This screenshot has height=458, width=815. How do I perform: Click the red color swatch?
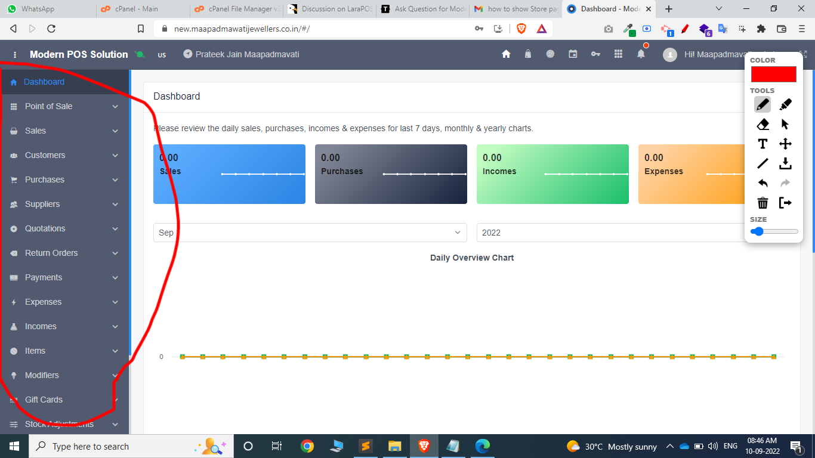(773, 74)
